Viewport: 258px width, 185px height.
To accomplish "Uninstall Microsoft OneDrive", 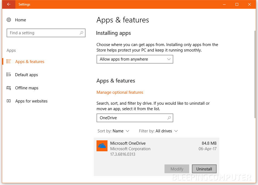I will click(x=204, y=169).
